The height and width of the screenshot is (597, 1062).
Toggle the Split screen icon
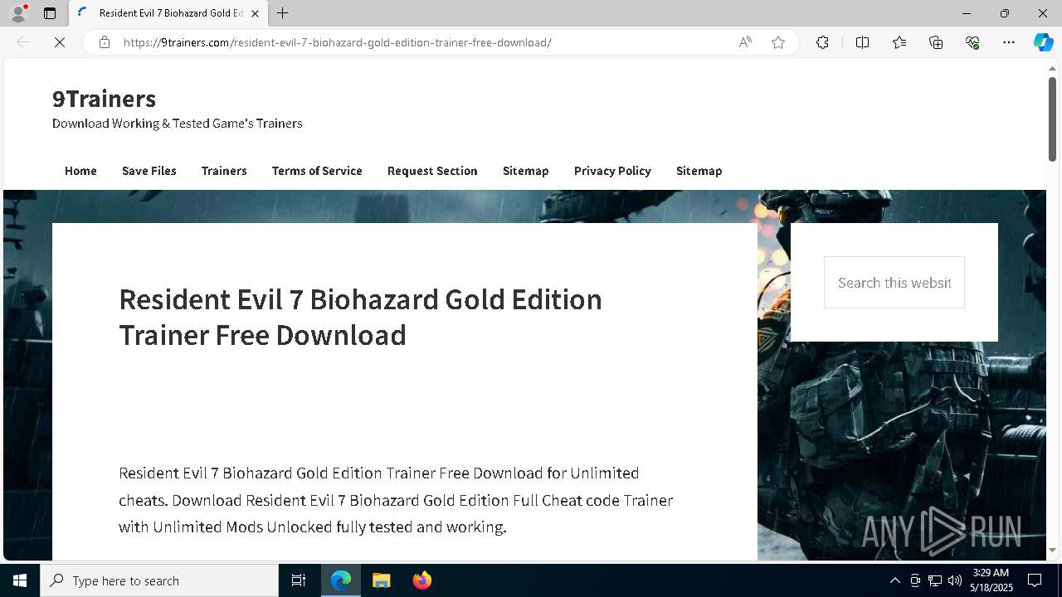pyautogui.click(x=862, y=42)
